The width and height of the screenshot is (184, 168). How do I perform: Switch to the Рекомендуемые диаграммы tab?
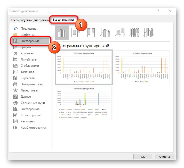[30, 20]
